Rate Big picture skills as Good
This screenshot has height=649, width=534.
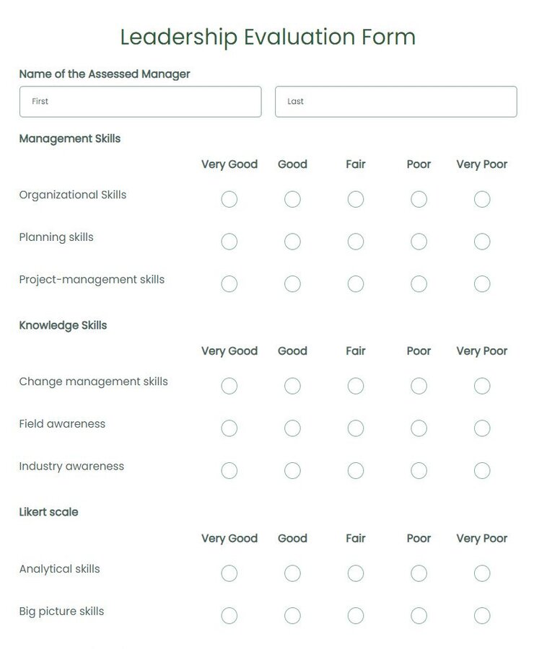click(x=292, y=616)
